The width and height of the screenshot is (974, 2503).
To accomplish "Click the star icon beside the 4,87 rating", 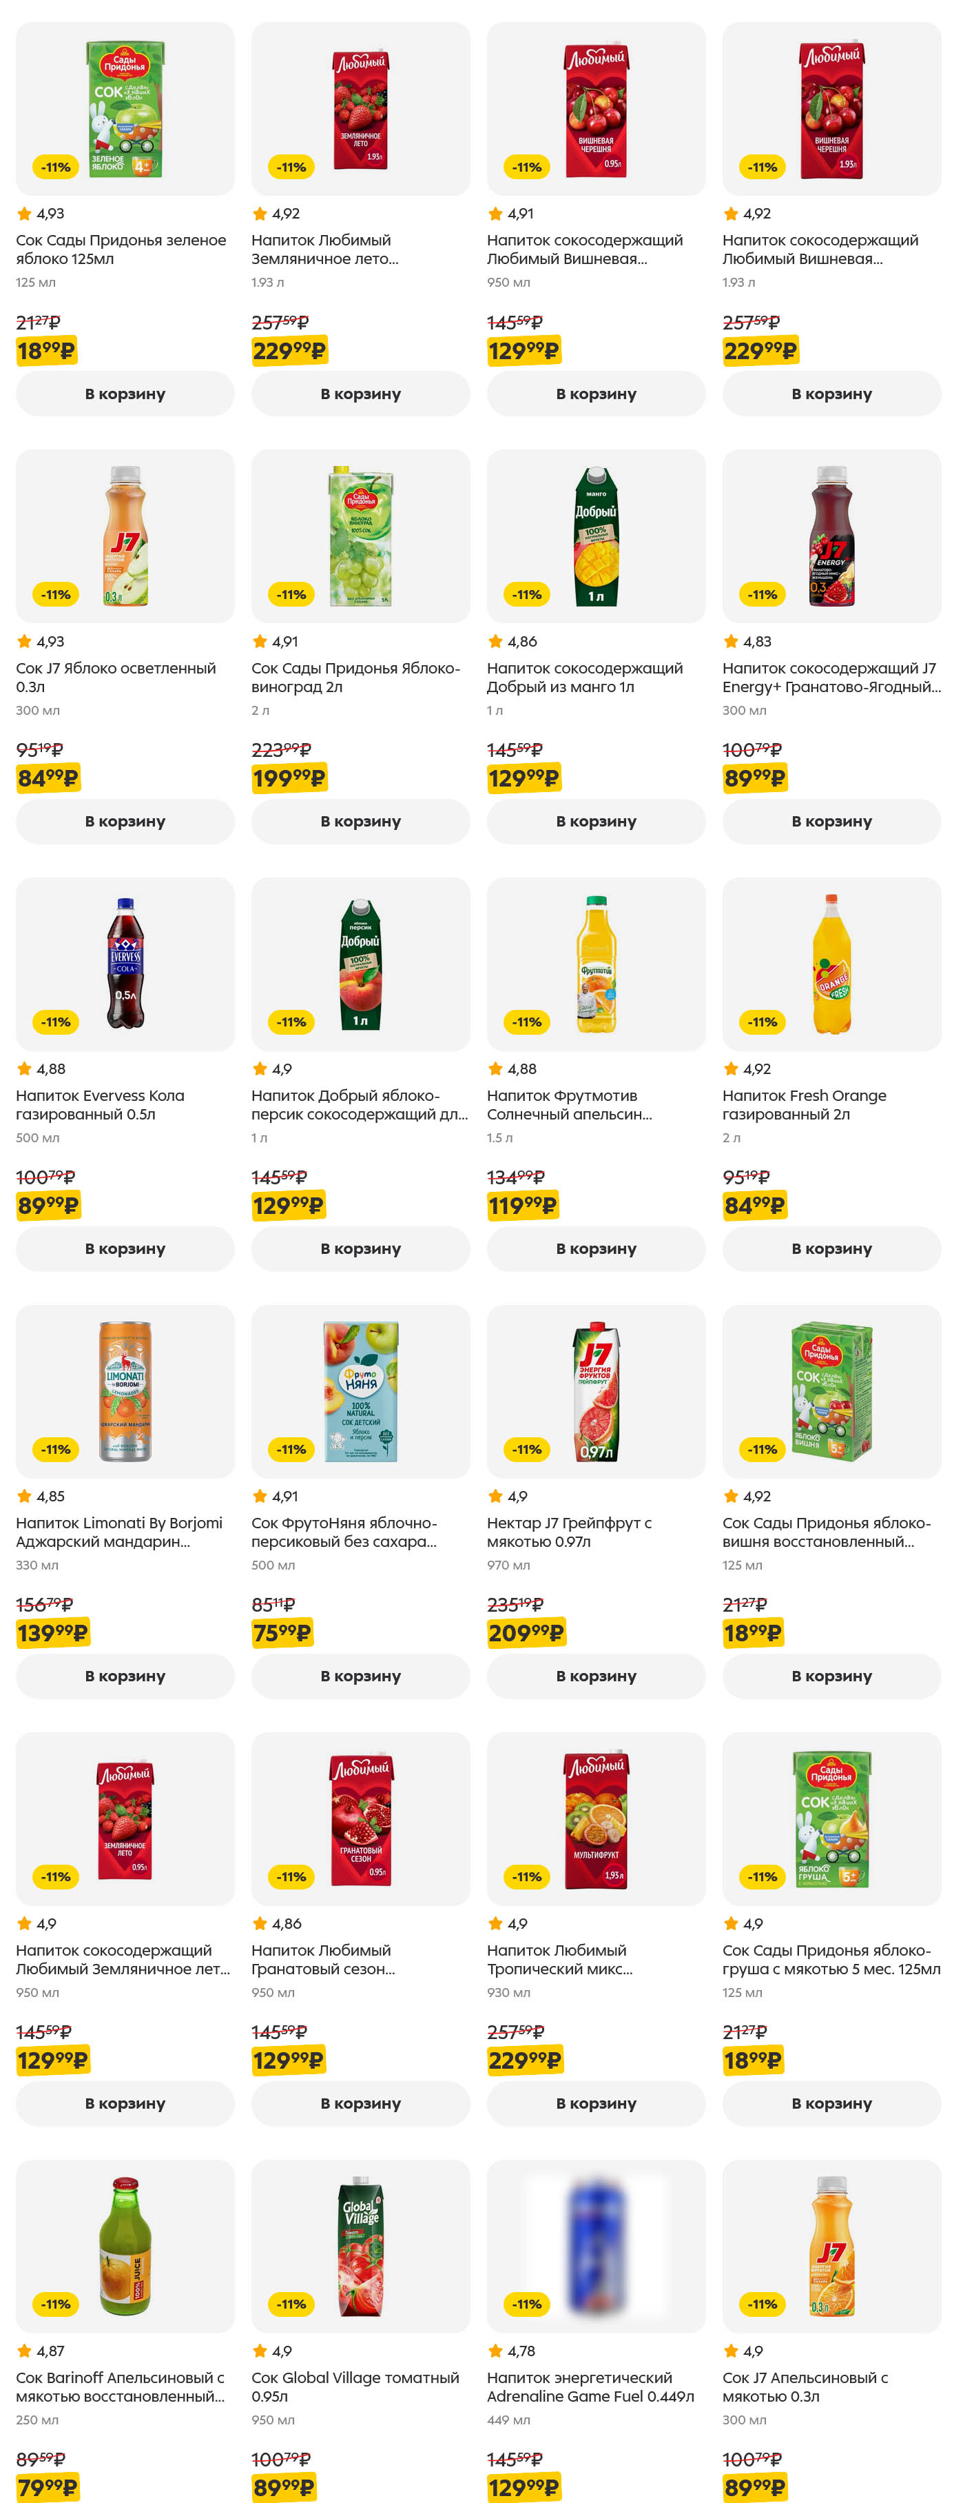I will pyautogui.click(x=24, y=2351).
